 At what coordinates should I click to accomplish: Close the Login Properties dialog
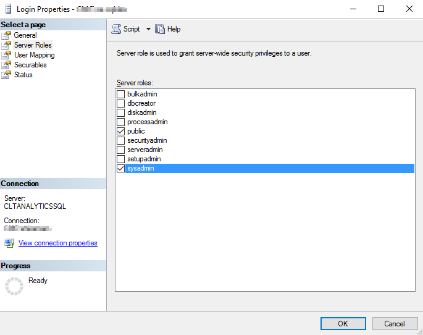409,9
